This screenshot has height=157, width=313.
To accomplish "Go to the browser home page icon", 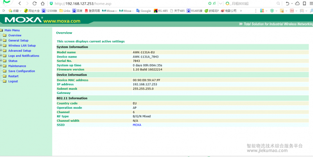I will tap(43, 4).
